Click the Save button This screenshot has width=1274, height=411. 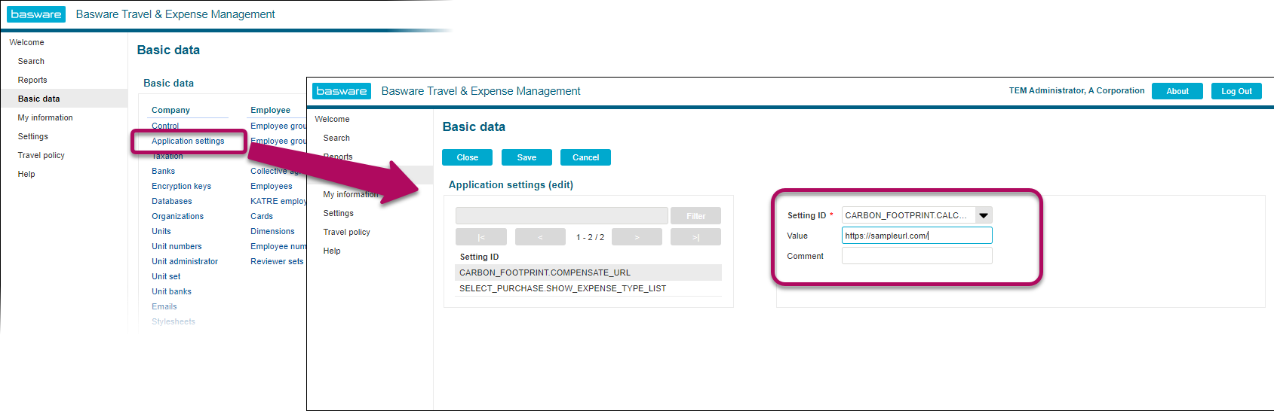tap(526, 157)
